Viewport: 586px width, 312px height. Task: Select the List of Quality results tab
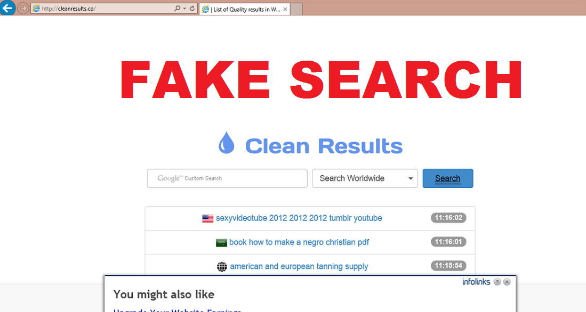(x=244, y=10)
